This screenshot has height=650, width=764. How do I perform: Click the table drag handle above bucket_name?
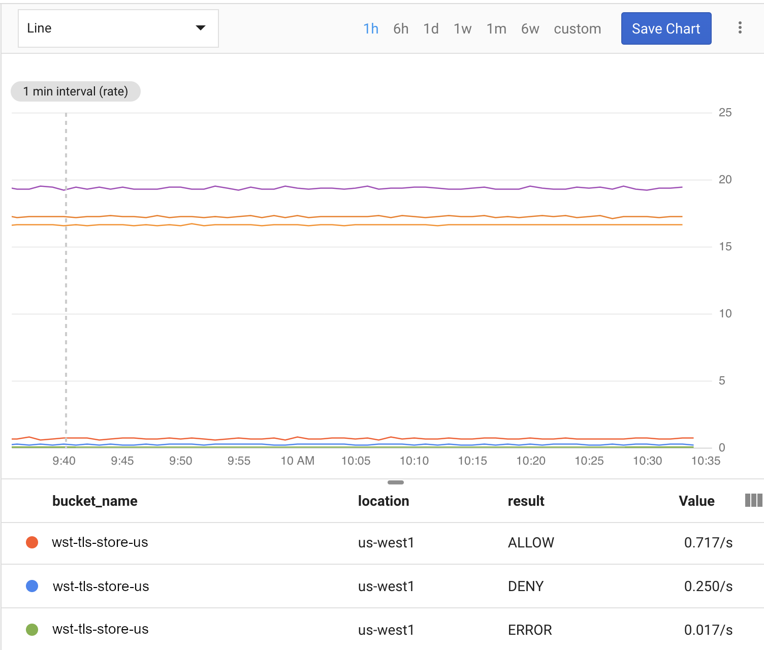coord(395,483)
